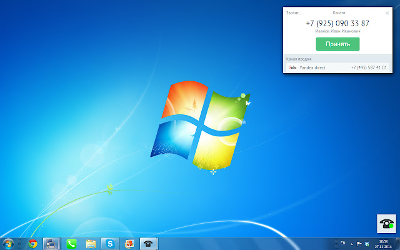Click the caller name Иванов Иван Иванович
Screen dimensions: 400x250
(337, 31)
